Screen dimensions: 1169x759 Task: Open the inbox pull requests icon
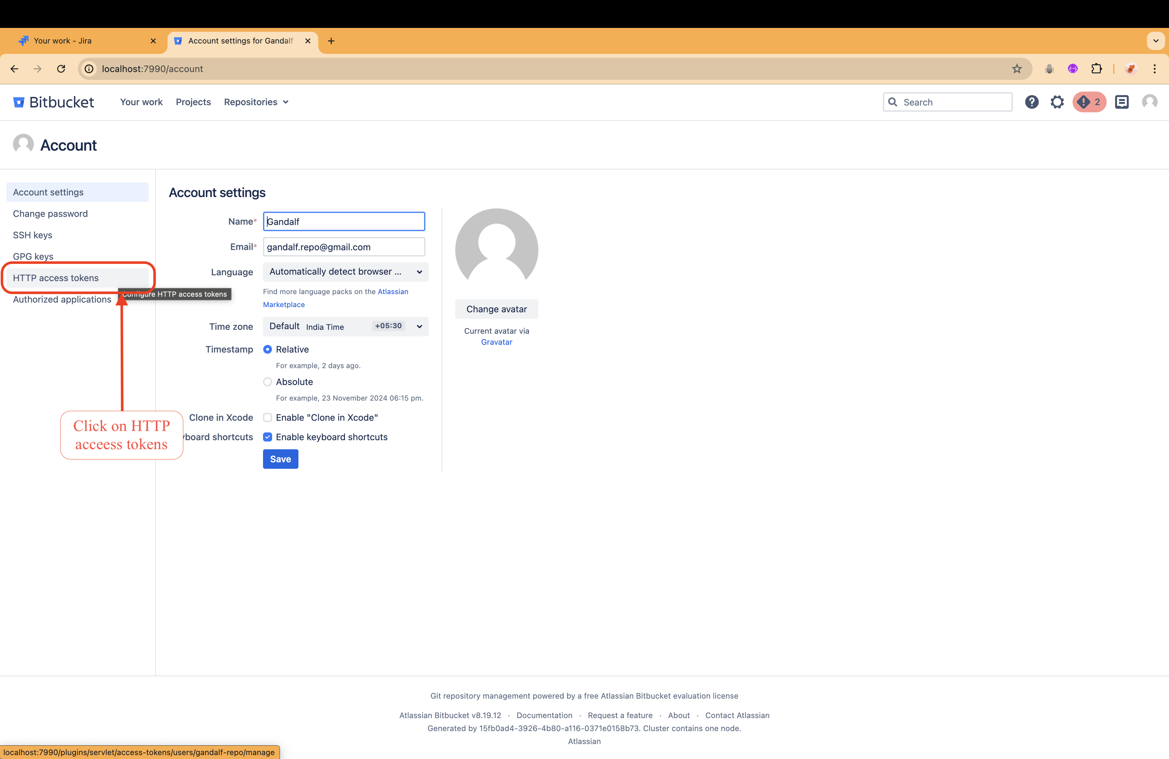(1122, 102)
